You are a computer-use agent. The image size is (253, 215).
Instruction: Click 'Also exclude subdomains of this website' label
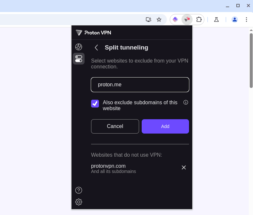coord(140,105)
